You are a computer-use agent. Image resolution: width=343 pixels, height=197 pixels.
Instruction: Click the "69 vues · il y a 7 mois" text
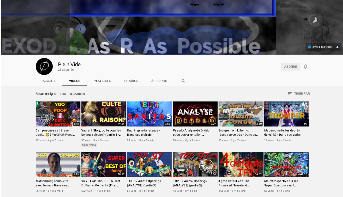pyautogui.click(x=186, y=140)
